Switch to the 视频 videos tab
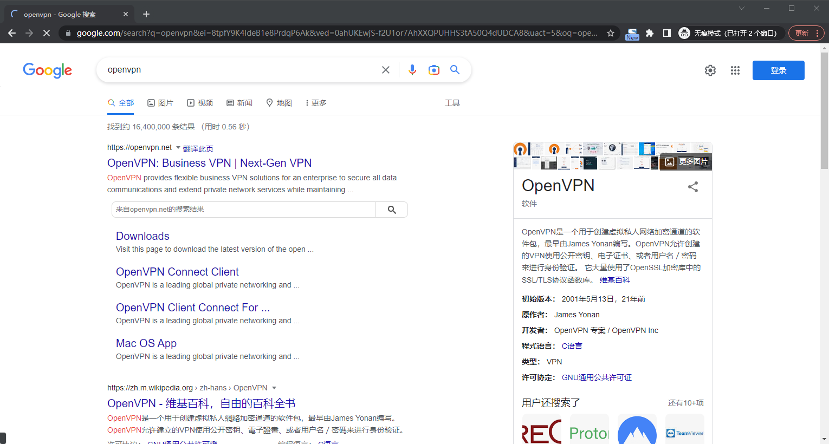 200,103
